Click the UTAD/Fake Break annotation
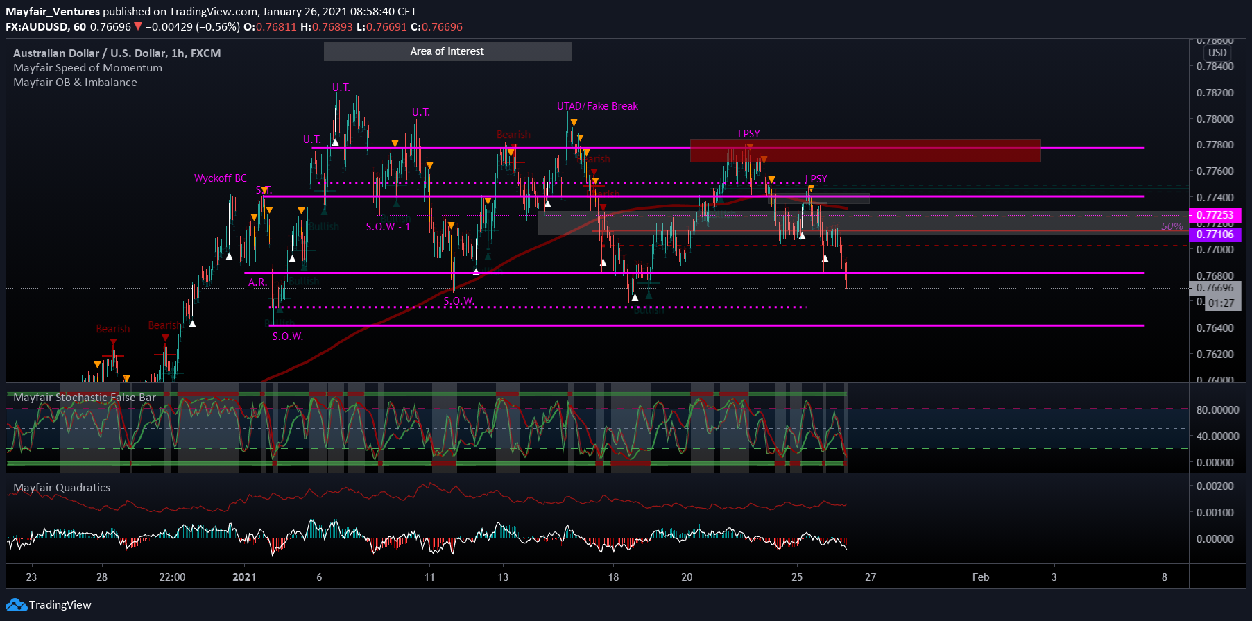This screenshot has height=621, width=1252. coord(597,106)
